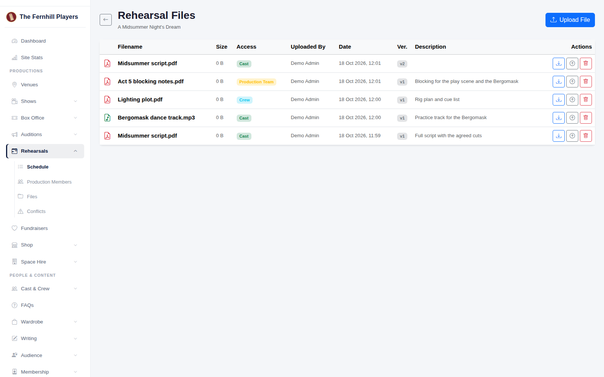This screenshot has height=377, width=604.
Task: Download the Lighting plot.pdf file
Action: point(559,100)
